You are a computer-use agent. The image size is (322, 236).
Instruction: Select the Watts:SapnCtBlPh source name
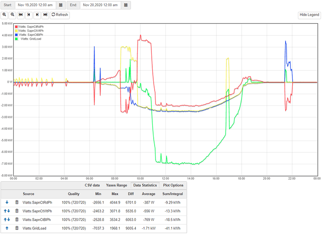point(36,220)
